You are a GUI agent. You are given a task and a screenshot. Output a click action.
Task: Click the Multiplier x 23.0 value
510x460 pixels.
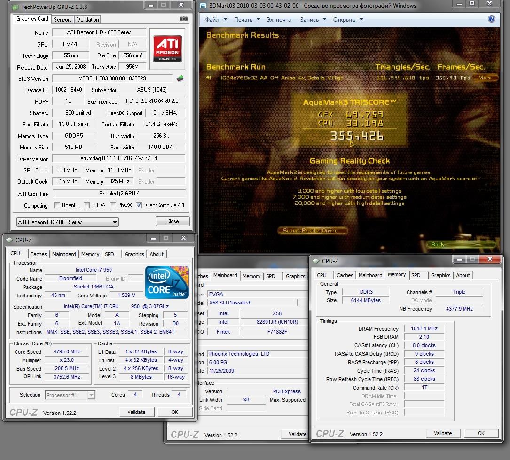pyautogui.click(x=67, y=360)
